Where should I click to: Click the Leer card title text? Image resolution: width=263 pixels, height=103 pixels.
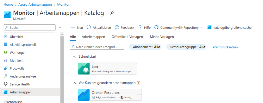(x=95, y=67)
